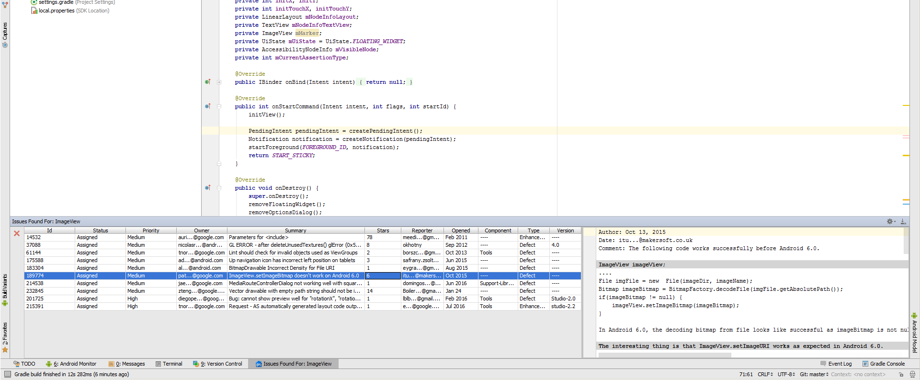Click the closing fold marker of onStartCommand
The width and height of the screenshot is (920, 380).
pos(219,163)
